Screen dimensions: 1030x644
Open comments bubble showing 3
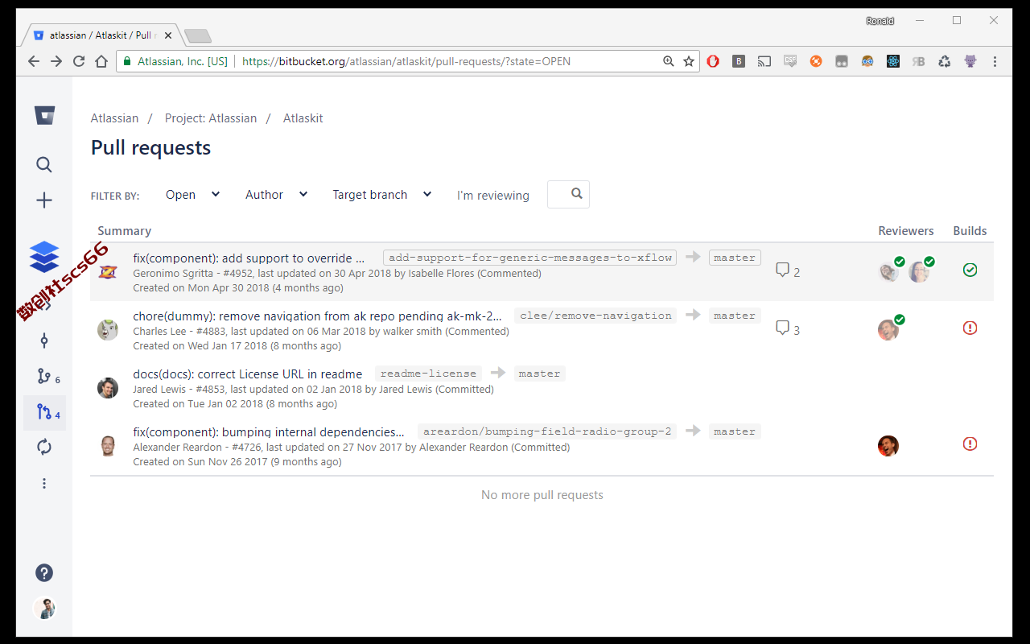(787, 329)
